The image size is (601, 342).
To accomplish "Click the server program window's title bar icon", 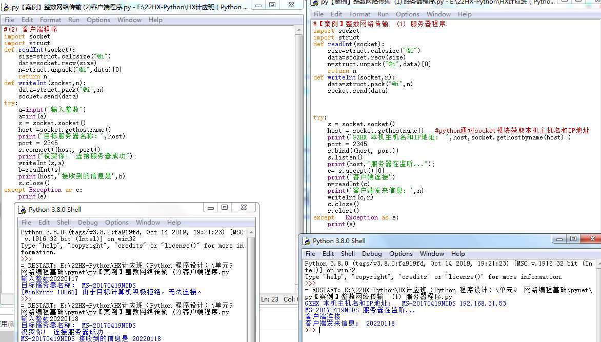I will 314,3.
